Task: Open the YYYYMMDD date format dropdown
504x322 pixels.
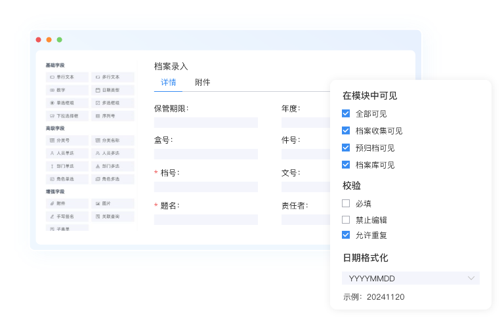Action: (411, 278)
